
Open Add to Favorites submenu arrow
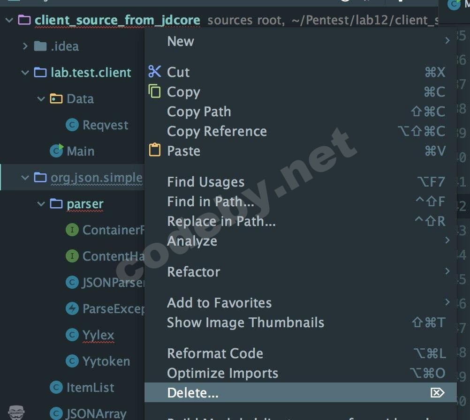point(447,302)
